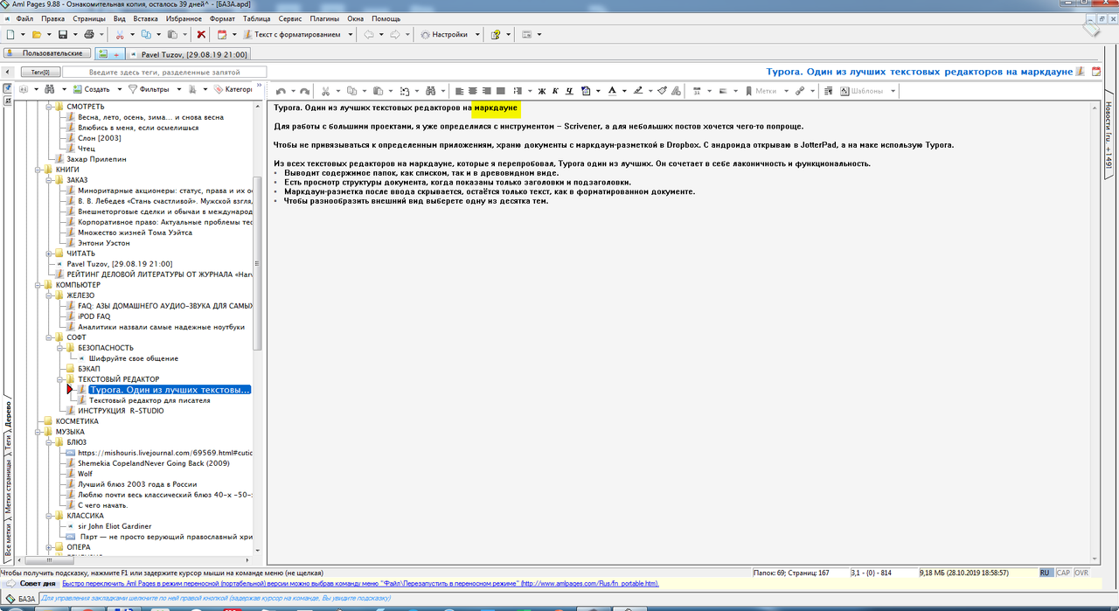Image resolution: width=1119 pixels, height=611 pixels.
Task: Go forward with the right arrow navigation icon
Action: click(x=395, y=34)
